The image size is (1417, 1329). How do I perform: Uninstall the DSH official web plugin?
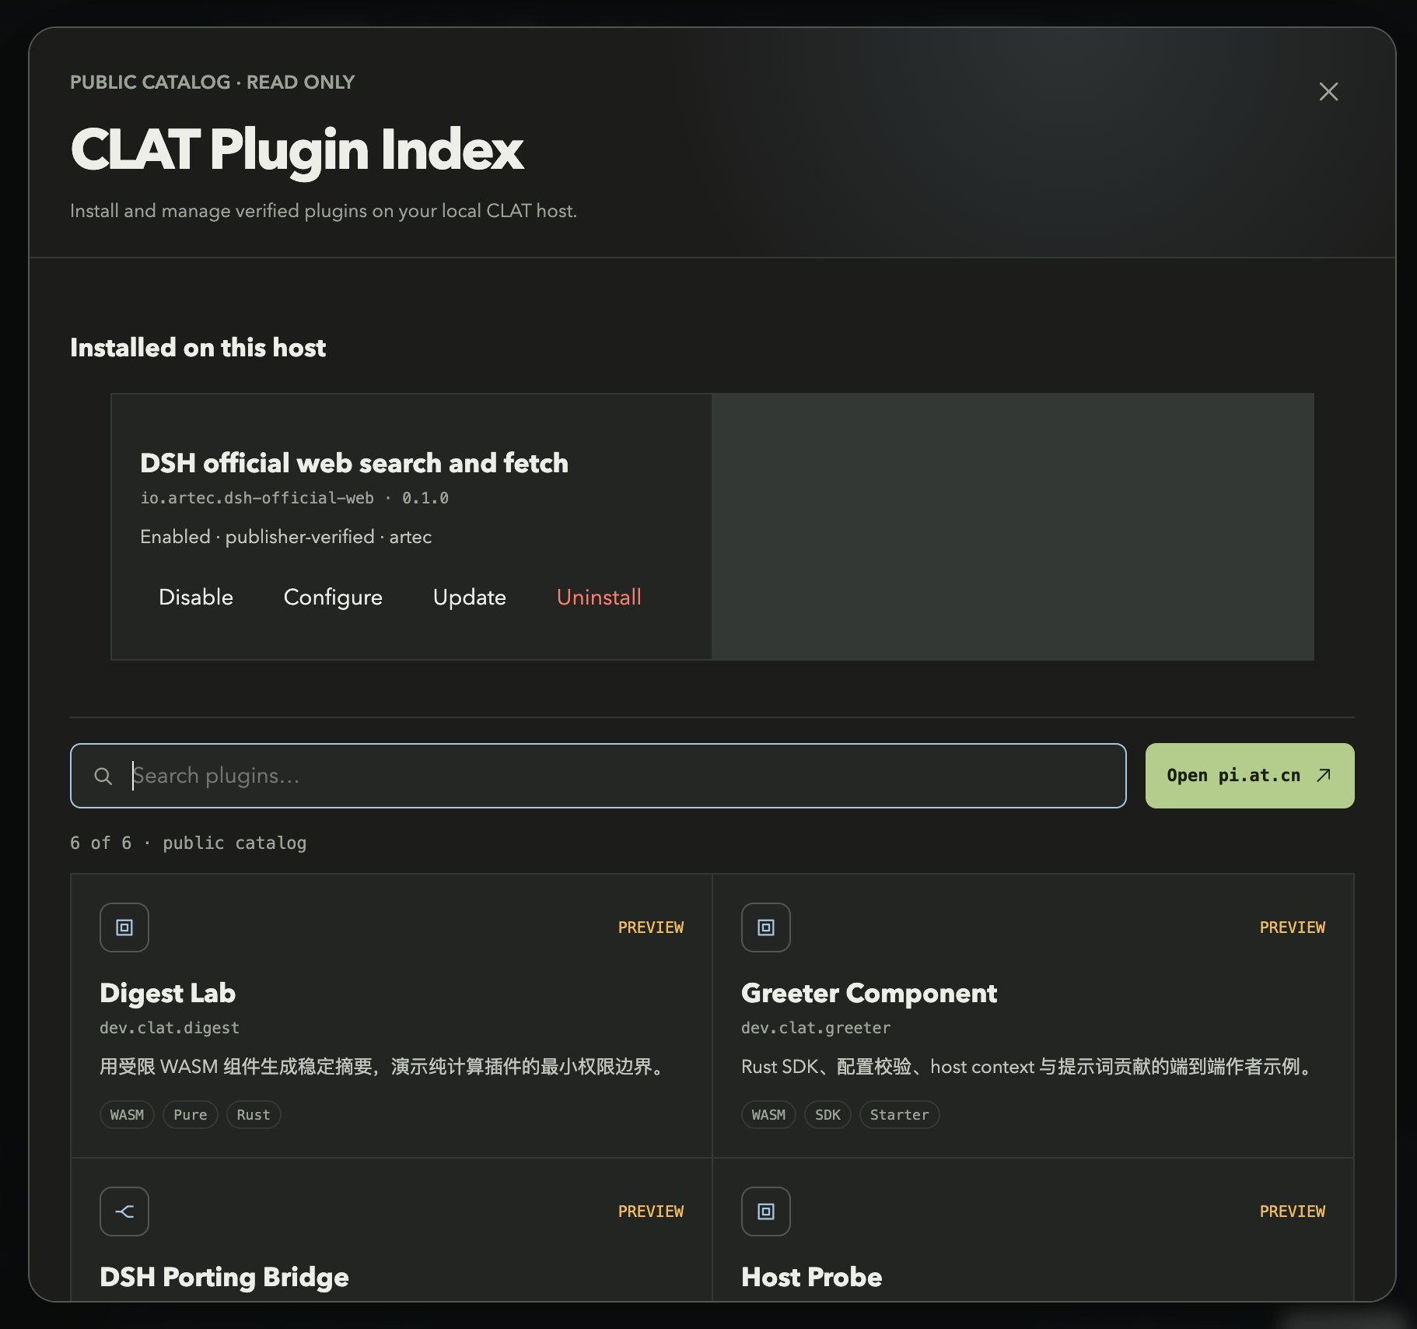[599, 597]
